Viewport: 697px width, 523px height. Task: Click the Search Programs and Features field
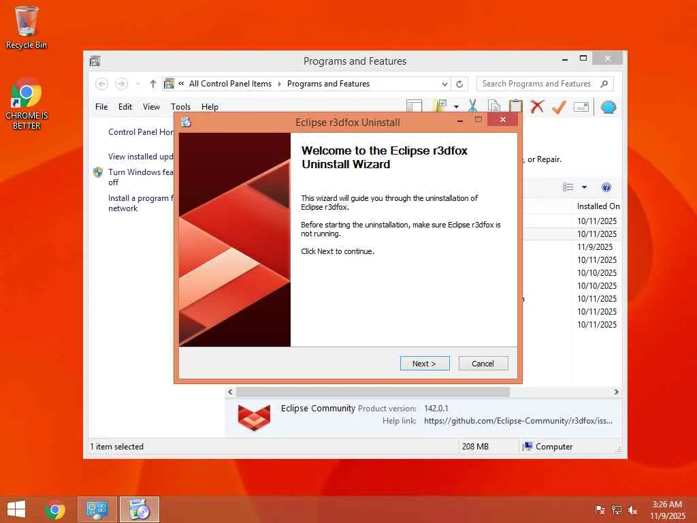pos(537,84)
